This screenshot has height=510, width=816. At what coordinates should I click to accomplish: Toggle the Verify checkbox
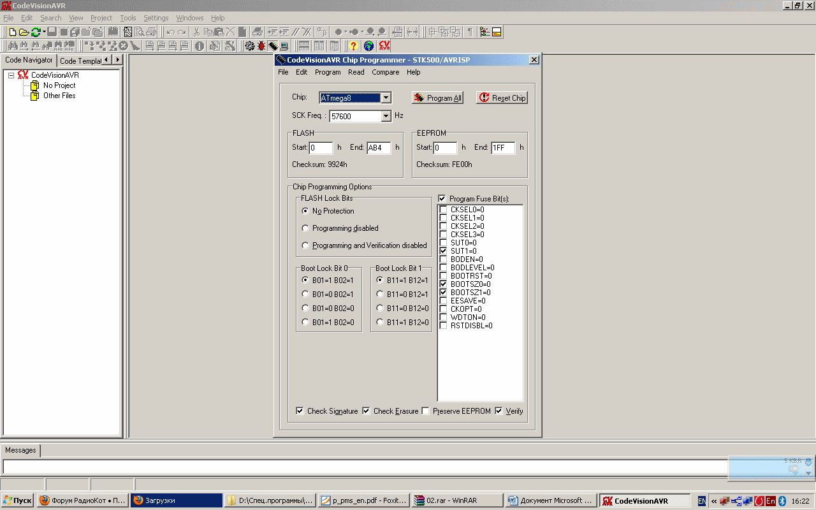tap(499, 411)
